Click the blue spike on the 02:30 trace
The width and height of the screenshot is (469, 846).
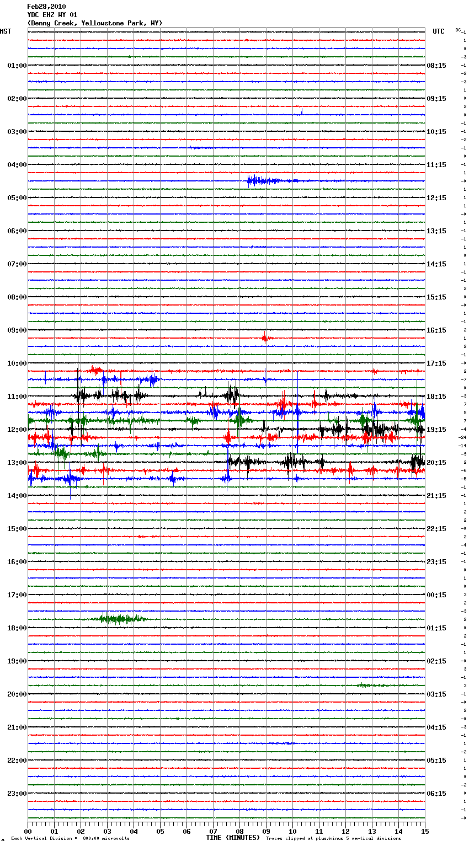click(302, 112)
